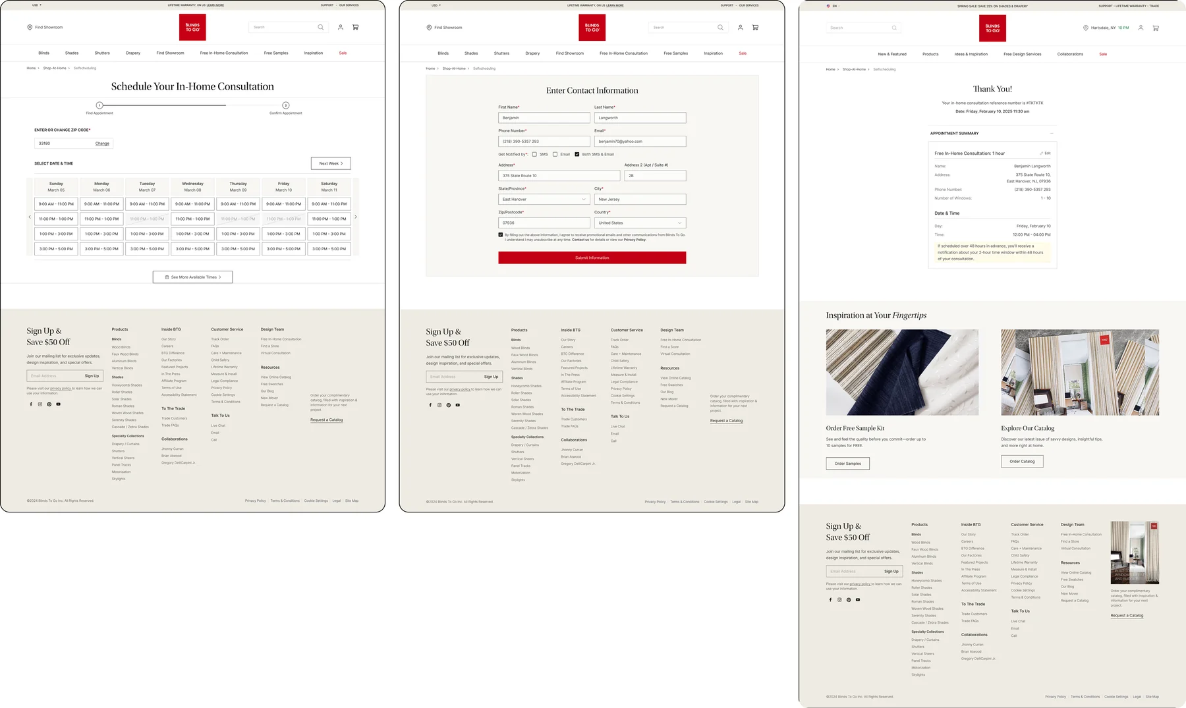Click fabric swatches image above Order Free Sample Kit
The height and width of the screenshot is (708, 1186).
[x=902, y=373]
